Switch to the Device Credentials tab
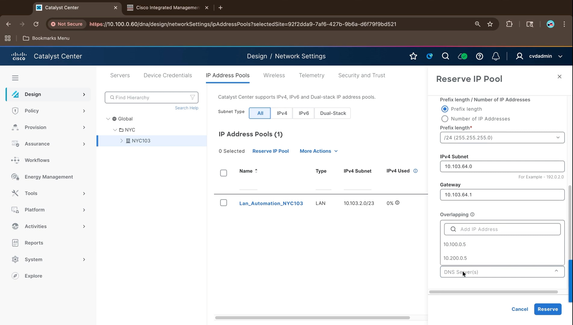This screenshot has width=573, height=325. click(168, 75)
